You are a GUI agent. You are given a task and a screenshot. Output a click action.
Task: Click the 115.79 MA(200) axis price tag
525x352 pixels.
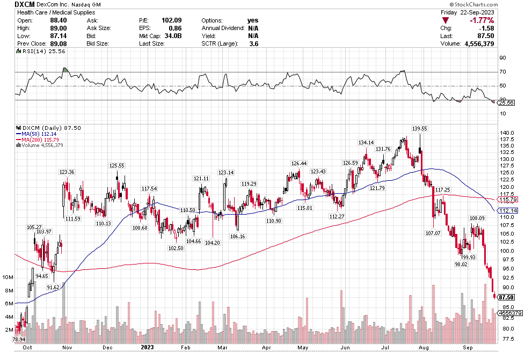coord(507,200)
